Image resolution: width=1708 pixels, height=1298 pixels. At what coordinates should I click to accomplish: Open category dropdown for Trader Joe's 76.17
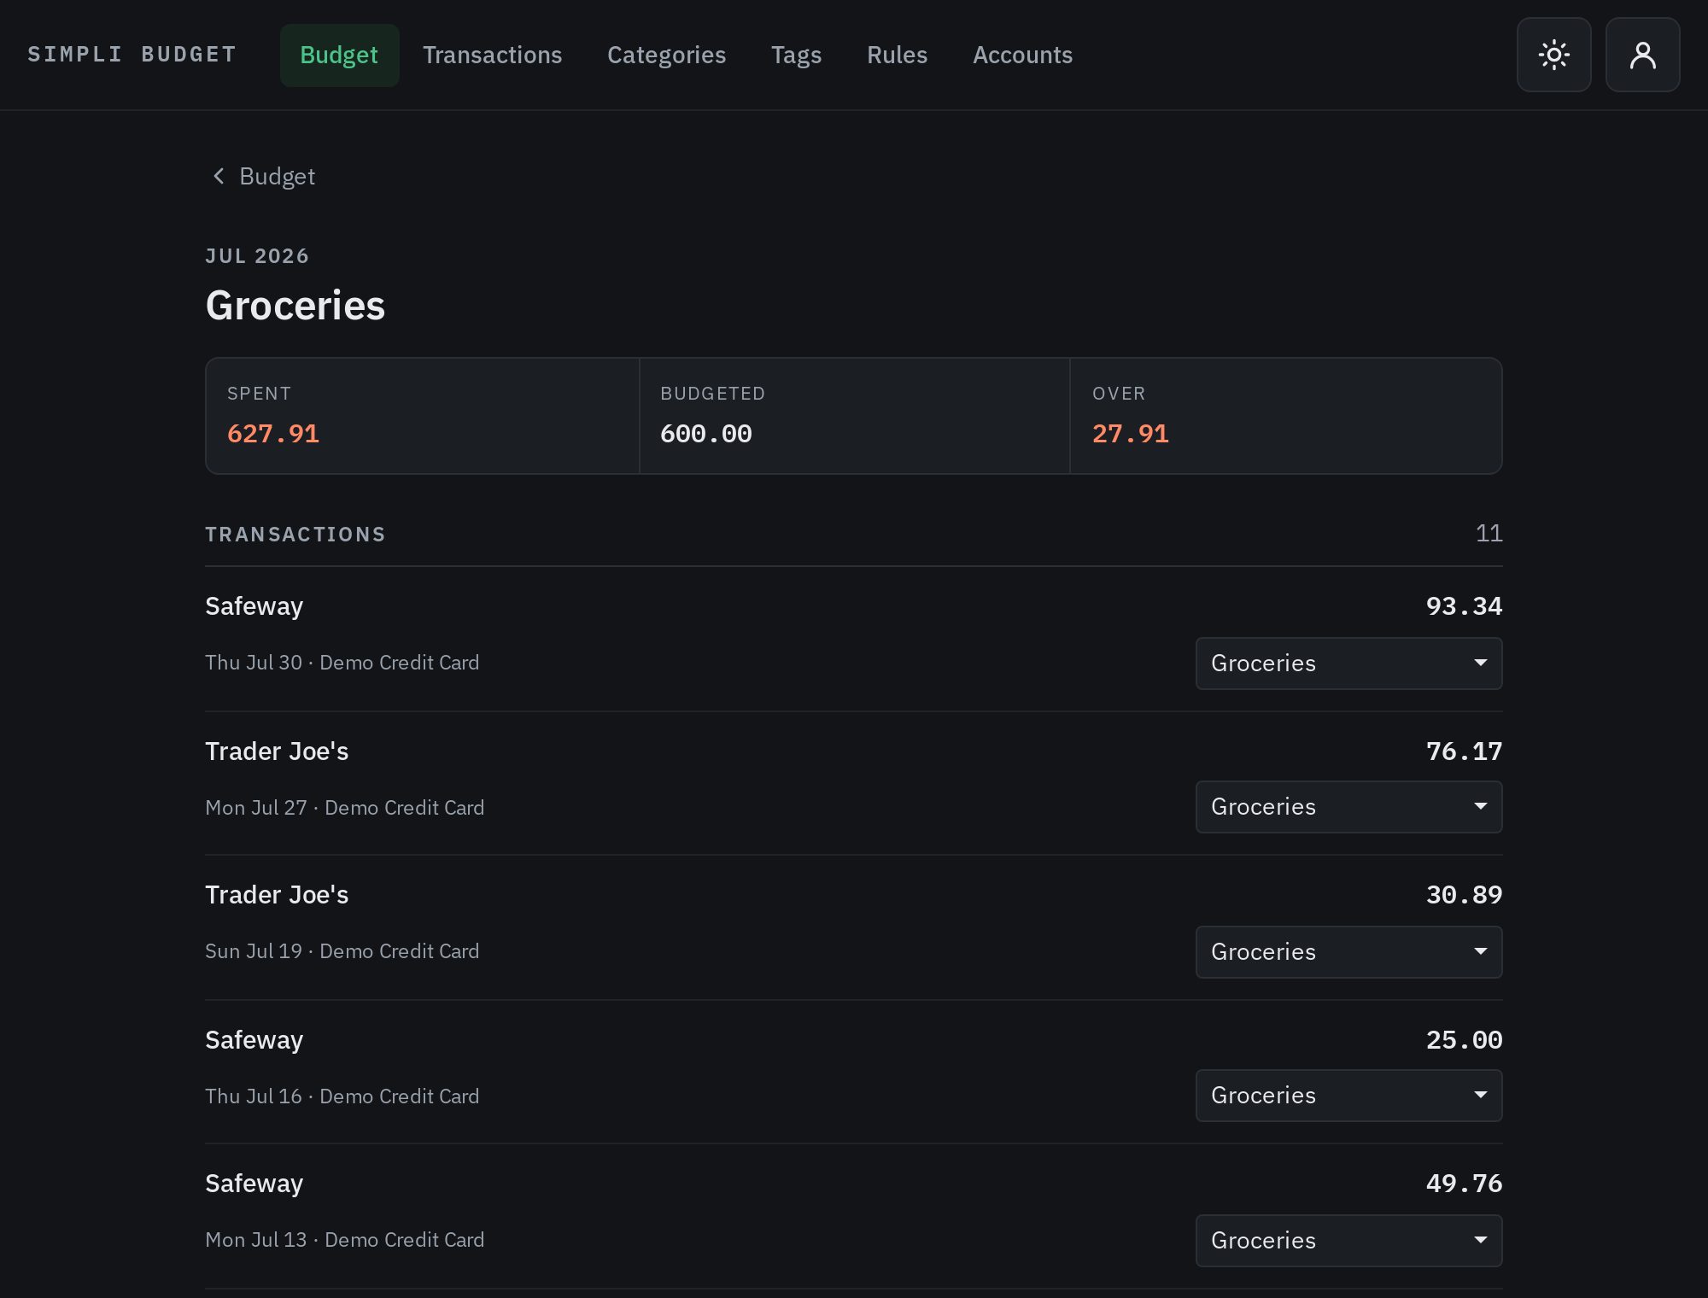point(1348,807)
